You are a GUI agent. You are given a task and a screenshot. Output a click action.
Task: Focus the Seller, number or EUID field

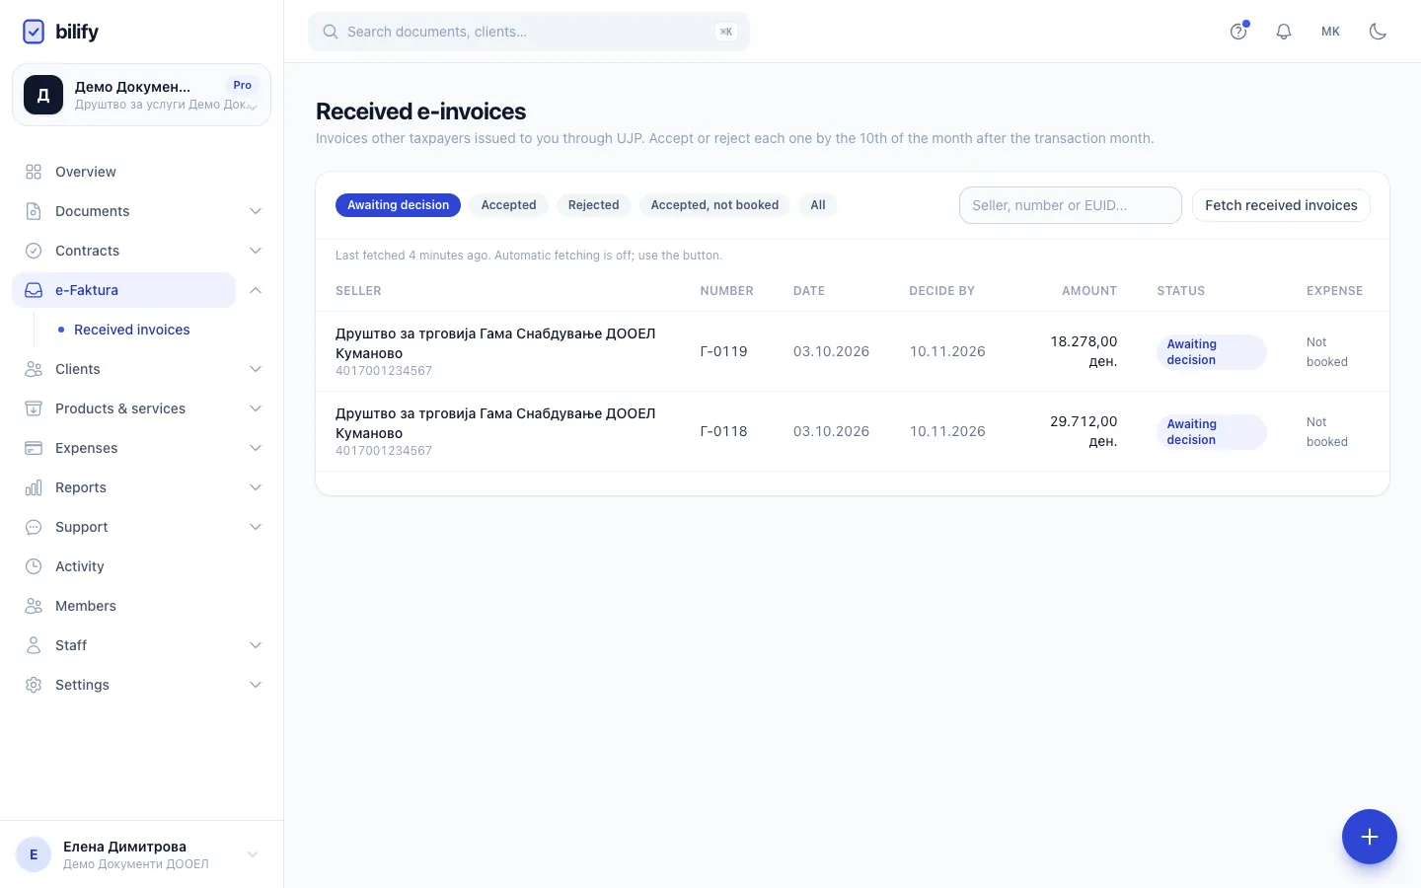click(x=1071, y=205)
